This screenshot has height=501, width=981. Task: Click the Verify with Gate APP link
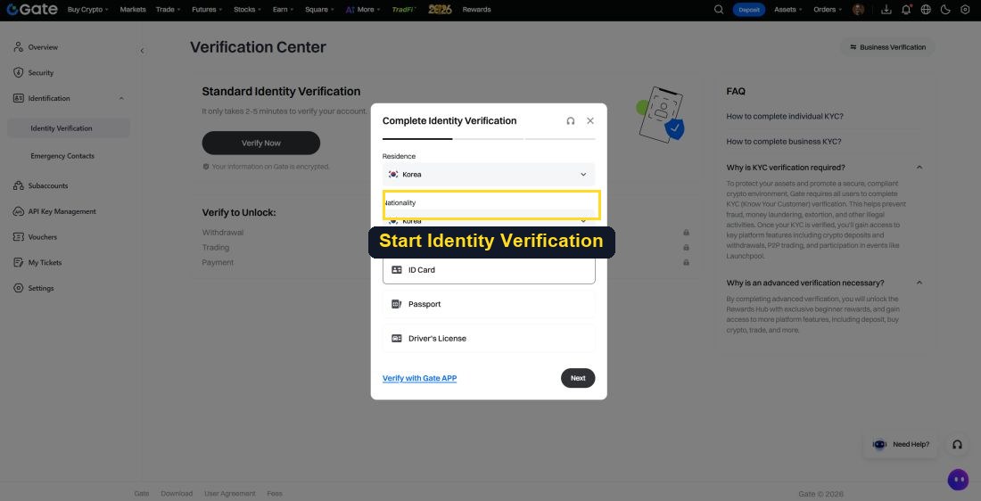tap(419, 378)
